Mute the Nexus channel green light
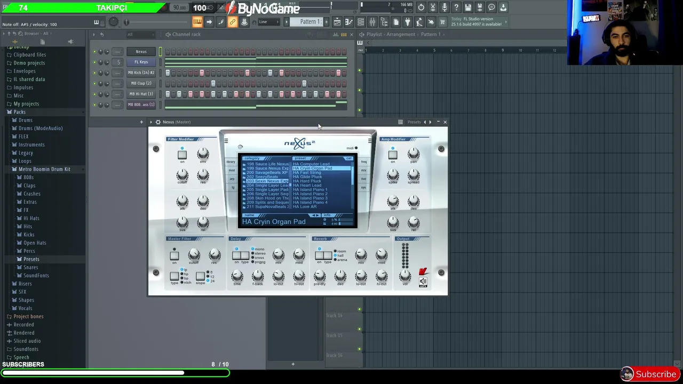This screenshot has width=683, height=384. (x=94, y=52)
